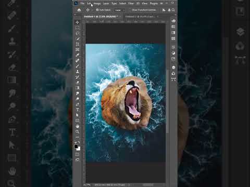250x187 pixels.
Task: Select the Horizontal Type tool
Action: pyautogui.click(x=78, y=110)
